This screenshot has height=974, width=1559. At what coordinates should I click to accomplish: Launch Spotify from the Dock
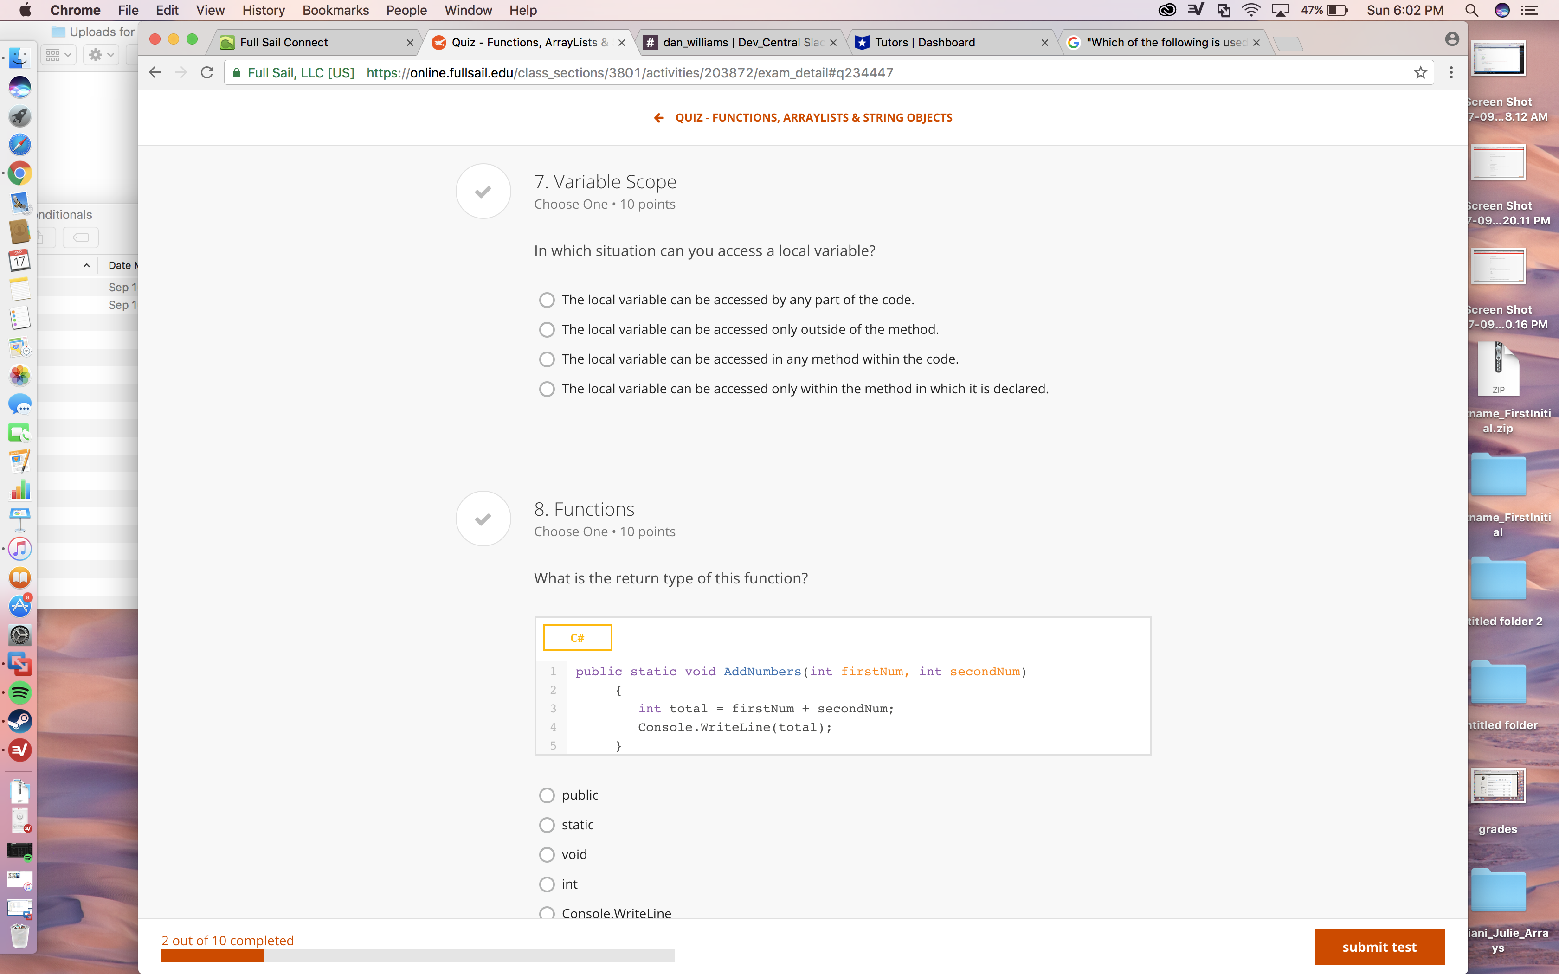pos(19,692)
